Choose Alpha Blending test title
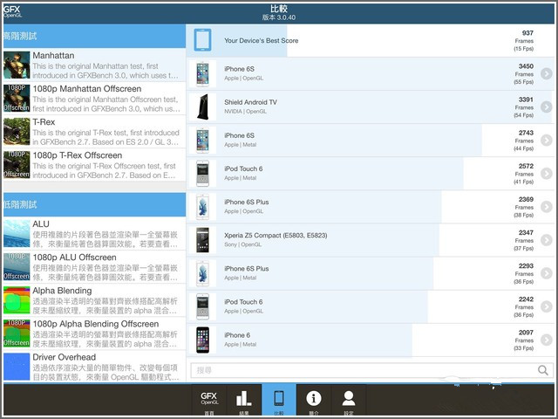This screenshot has height=419, width=558. click(62, 291)
